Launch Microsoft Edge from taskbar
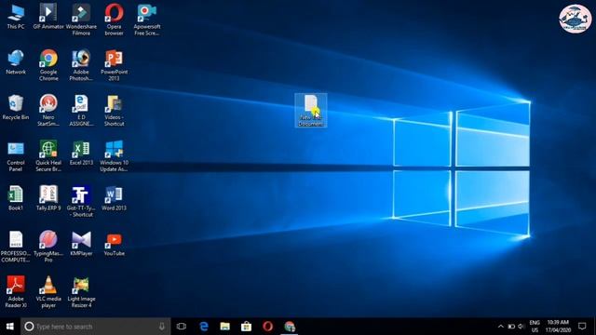Viewport: 596px width, 335px height. point(204,327)
